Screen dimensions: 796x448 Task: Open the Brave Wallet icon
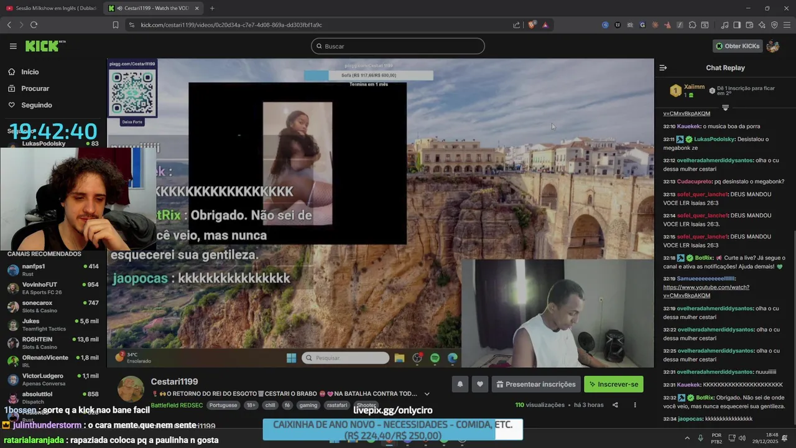click(x=749, y=25)
